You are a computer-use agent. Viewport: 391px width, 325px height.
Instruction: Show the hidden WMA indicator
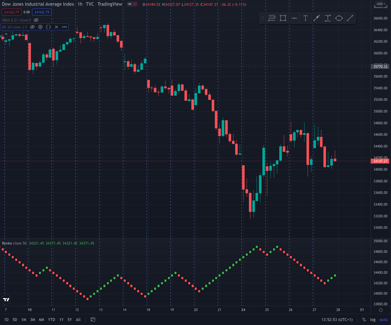(x=36, y=20)
